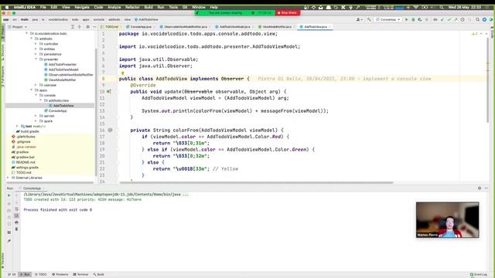Viewport: 495px width, 278px height.
Task: Click the editor horizontal scrollbar
Action: 256,182
